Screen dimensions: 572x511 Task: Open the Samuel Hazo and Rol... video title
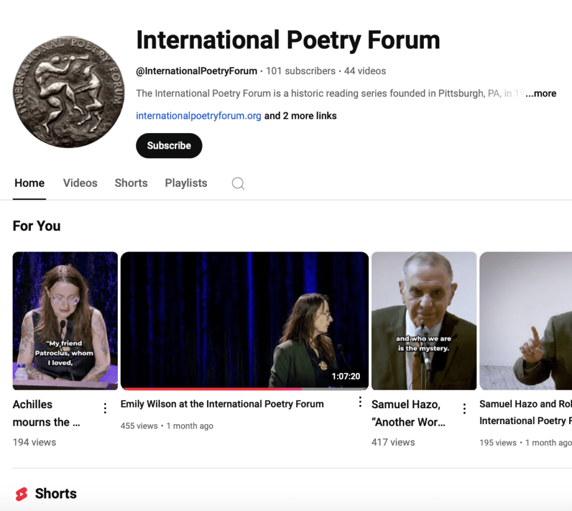(x=526, y=412)
